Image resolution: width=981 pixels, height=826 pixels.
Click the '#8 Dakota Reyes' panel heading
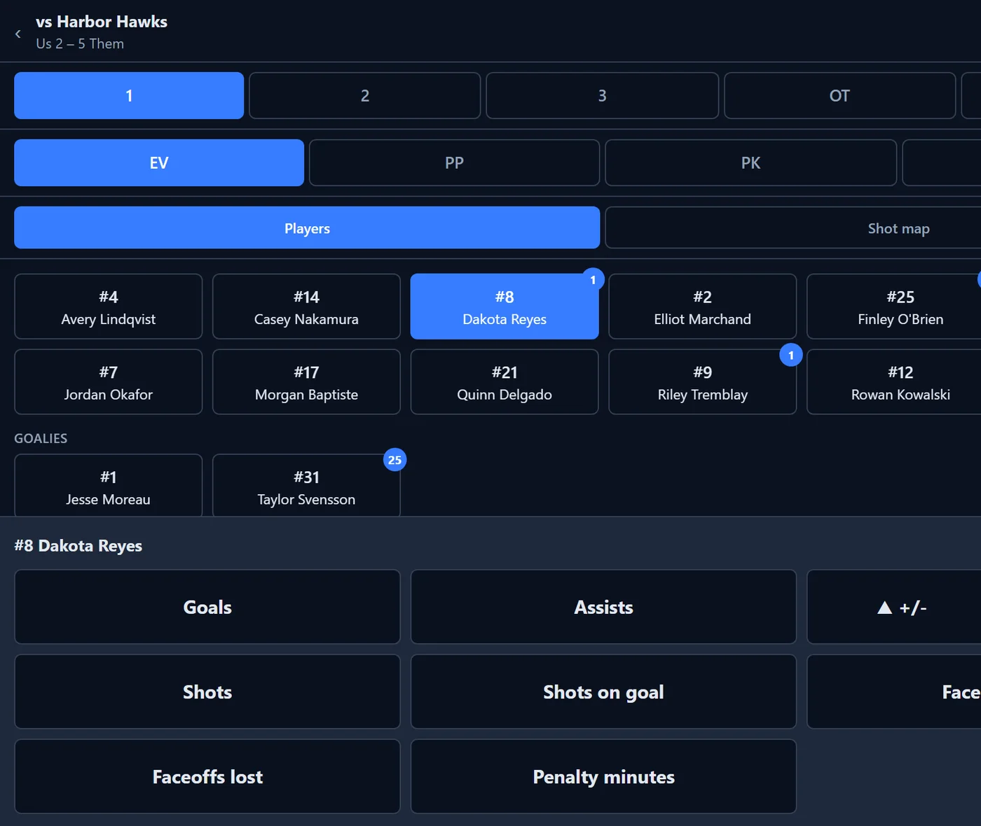(x=78, y=546)
